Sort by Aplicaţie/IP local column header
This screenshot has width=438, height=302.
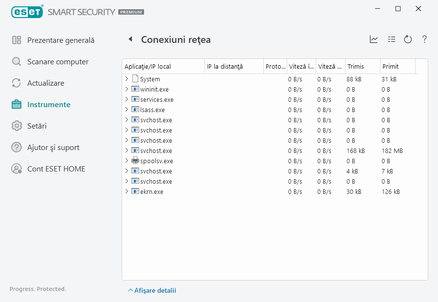tap(163, 66)
